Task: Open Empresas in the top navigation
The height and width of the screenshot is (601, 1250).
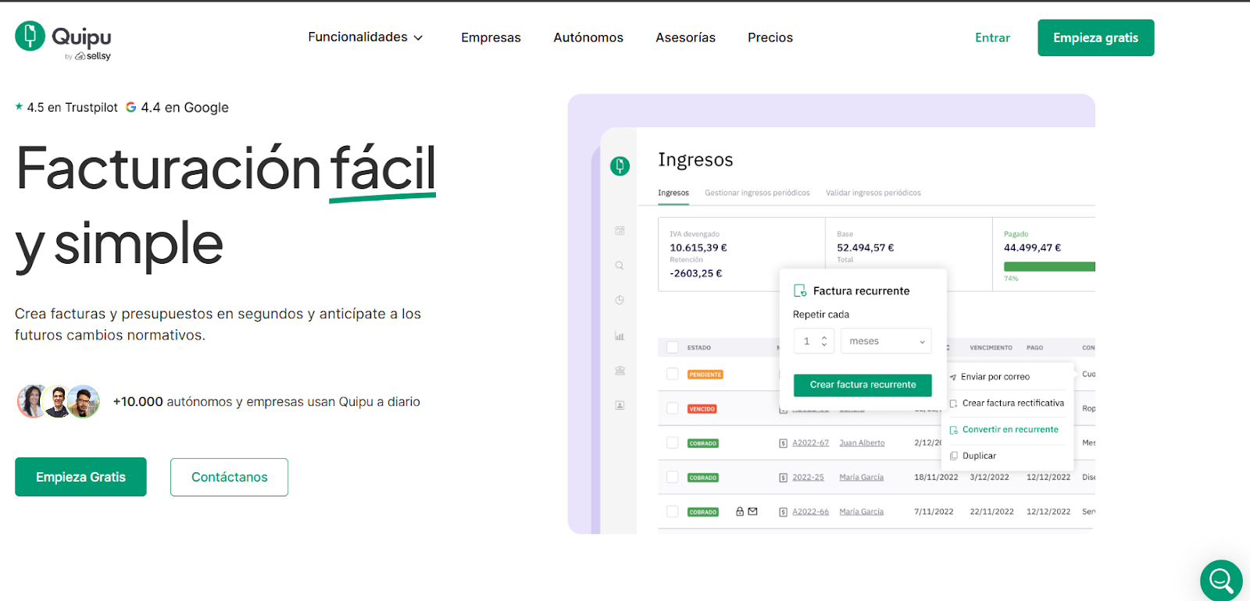Action: click(491, 37)
